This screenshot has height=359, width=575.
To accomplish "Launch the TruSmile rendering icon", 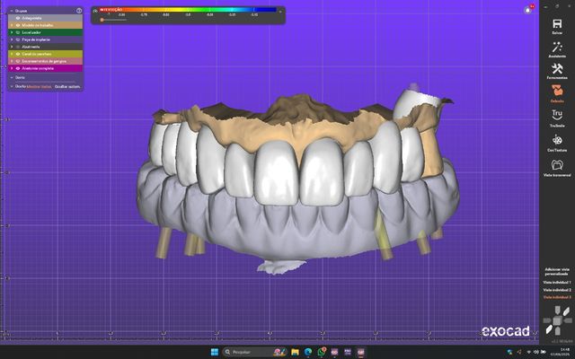I will (557, 117).
